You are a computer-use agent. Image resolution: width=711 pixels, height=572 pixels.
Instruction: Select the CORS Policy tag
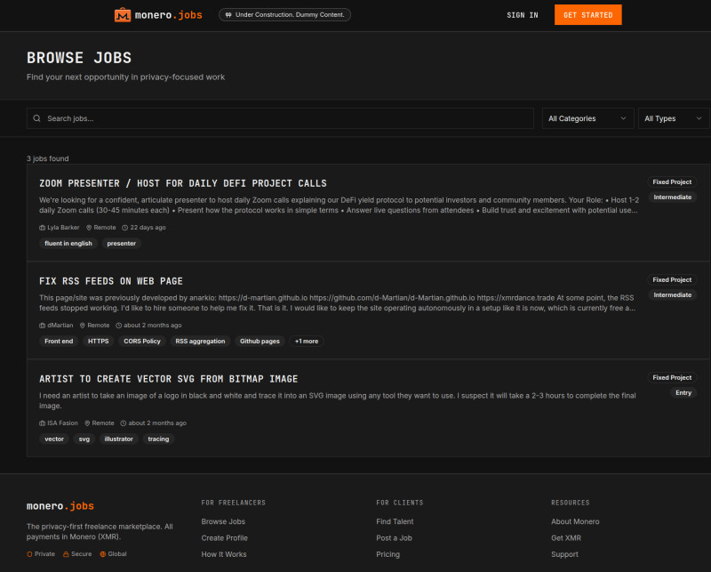pos(142,341)
